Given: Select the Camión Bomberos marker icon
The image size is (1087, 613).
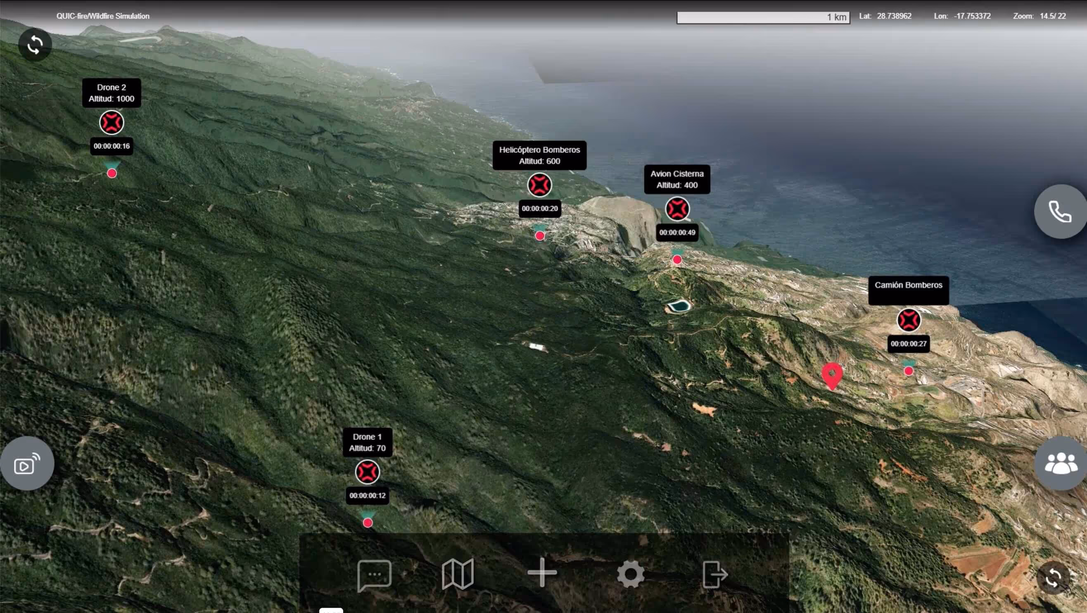Looking at the screenshot, I should (909, 320).
